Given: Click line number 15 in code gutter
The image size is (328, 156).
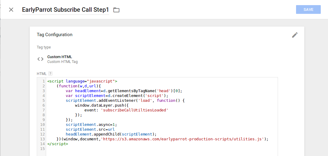Looking at the screenshot, I should (43, 148).
